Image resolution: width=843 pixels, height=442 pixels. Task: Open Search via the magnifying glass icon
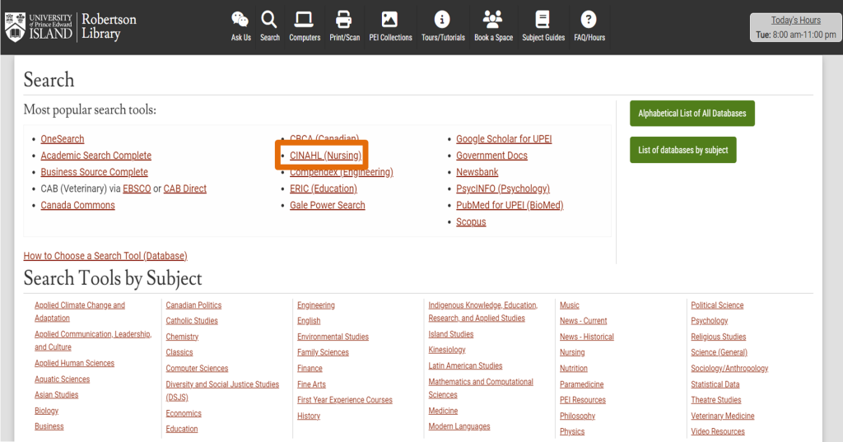coord(269,20)
